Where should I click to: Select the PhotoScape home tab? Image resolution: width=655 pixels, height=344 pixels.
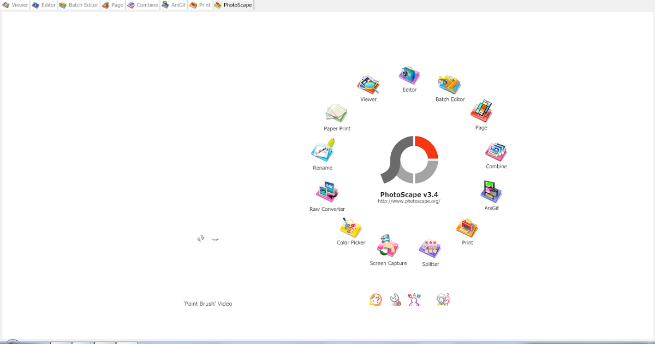click(x=233, y=5)
